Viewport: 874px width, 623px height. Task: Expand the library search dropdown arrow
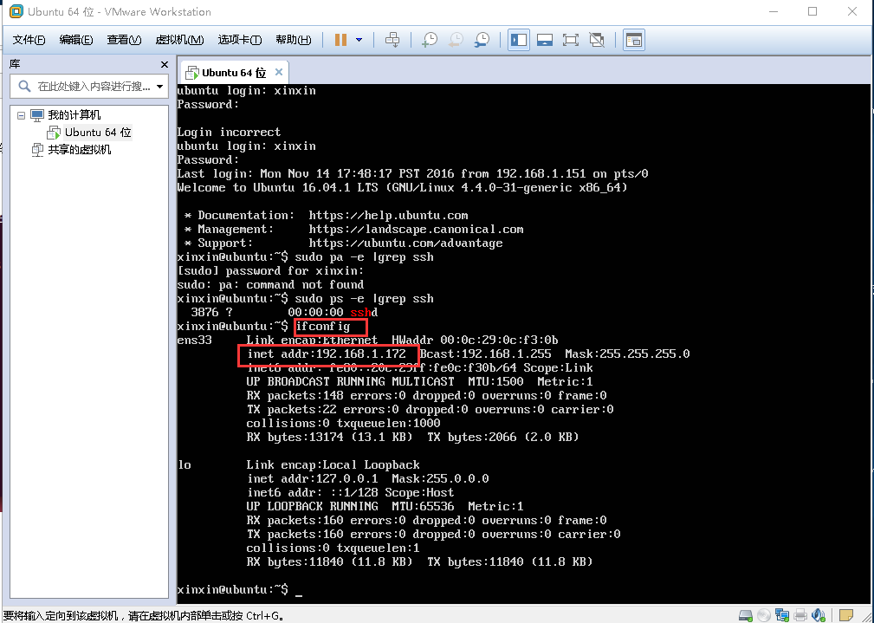[x=159, y=87]
